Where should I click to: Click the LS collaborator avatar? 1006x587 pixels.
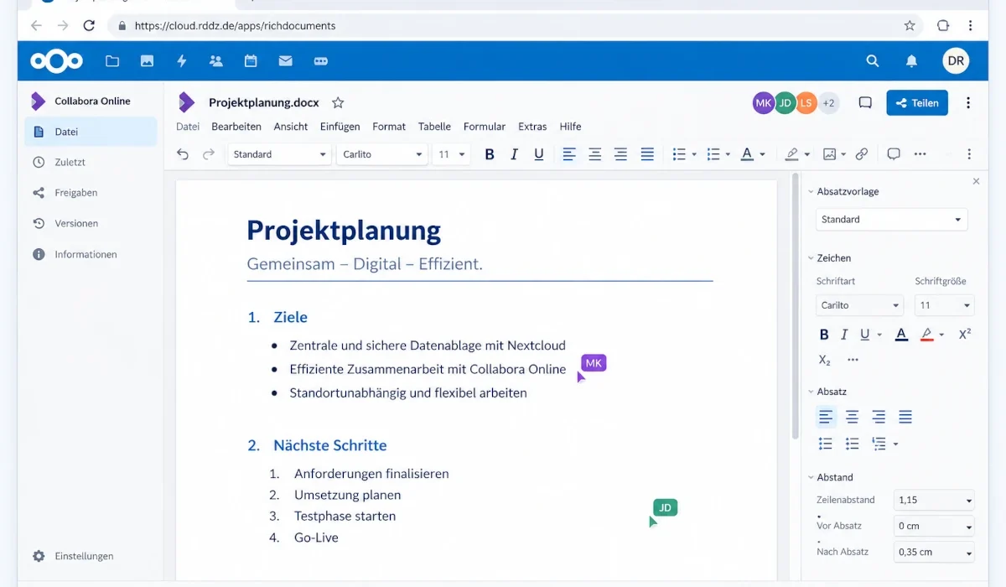[806, 103]
